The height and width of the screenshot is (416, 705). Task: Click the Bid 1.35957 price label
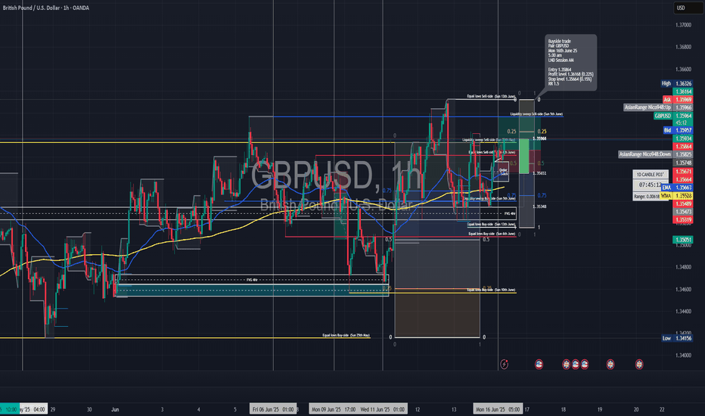[x=678, y=130]
